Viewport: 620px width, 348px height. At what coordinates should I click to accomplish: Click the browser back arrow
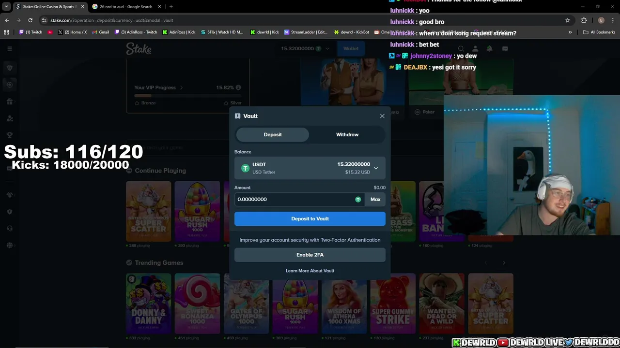[7, 20]
